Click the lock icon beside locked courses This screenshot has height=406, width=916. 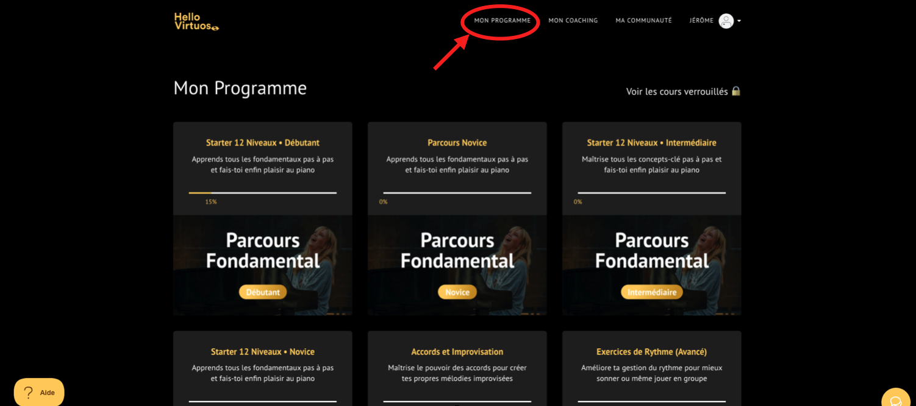click(x=735, y=91)
